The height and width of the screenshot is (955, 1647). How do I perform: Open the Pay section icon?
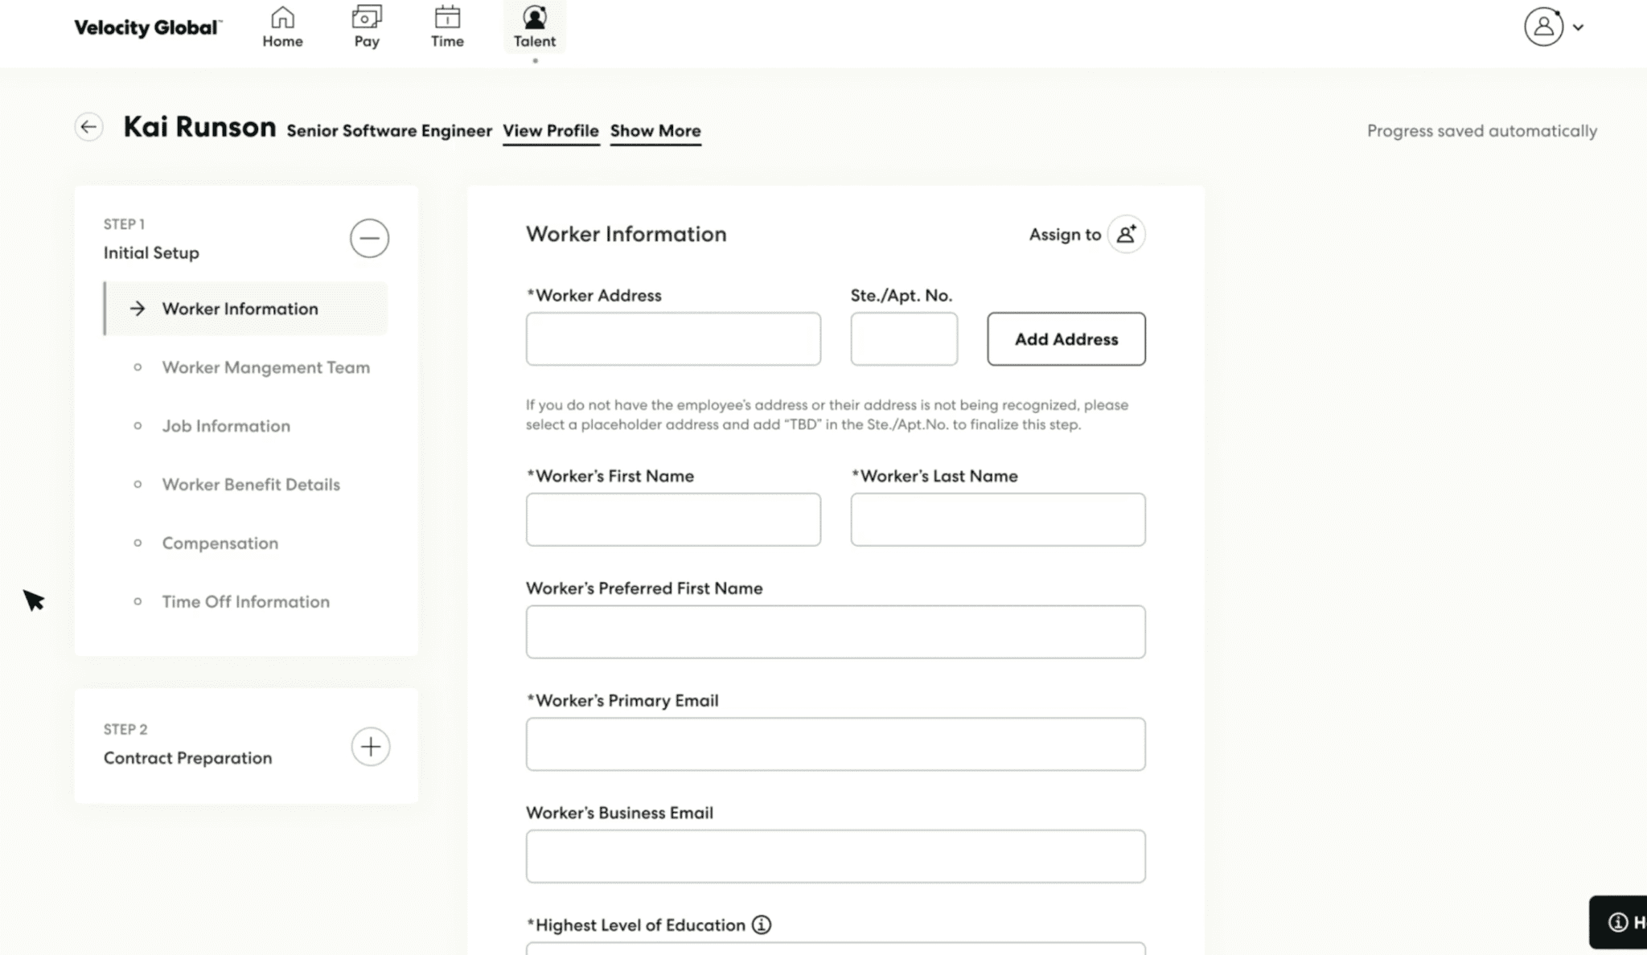pyautogui.click(x=367, y=18)
